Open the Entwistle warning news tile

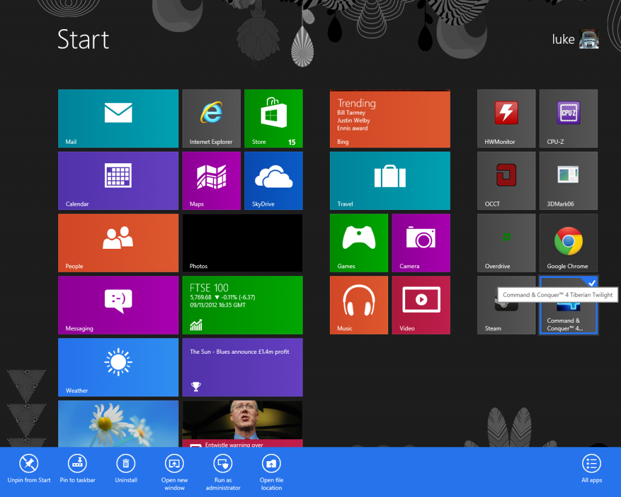(243, 424)
